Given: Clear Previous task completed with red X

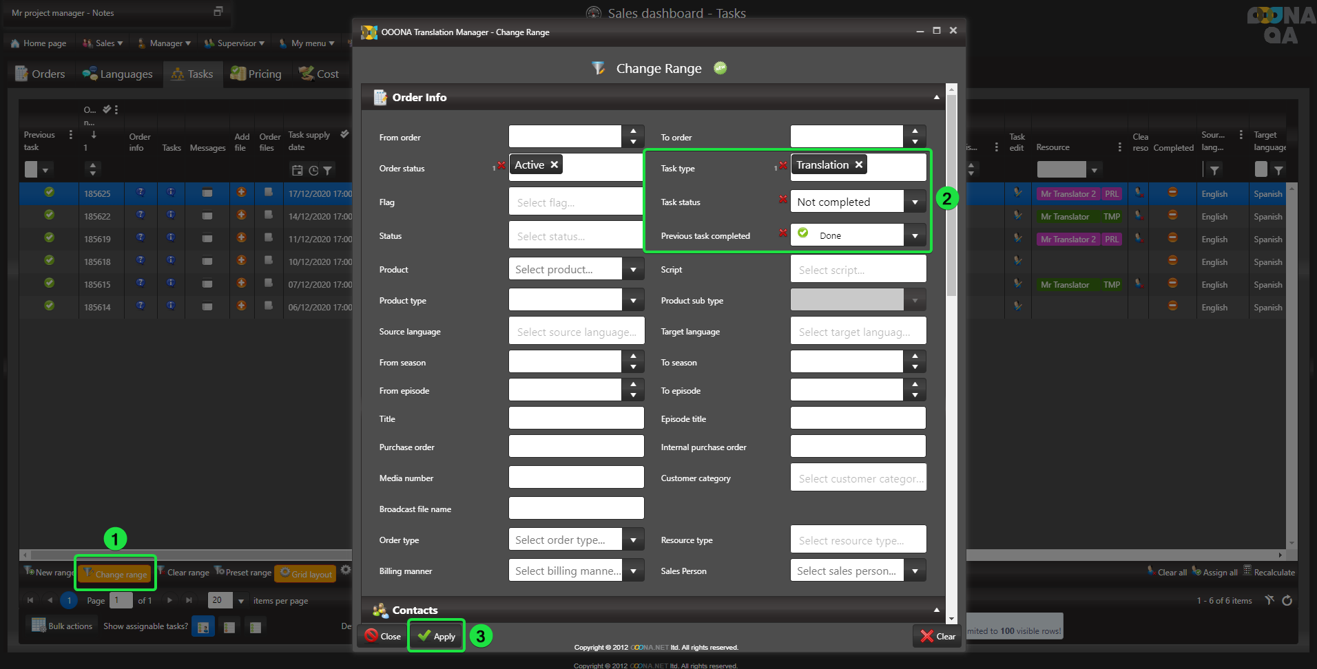Looking at the screenshot, I should tap(782, 233).
